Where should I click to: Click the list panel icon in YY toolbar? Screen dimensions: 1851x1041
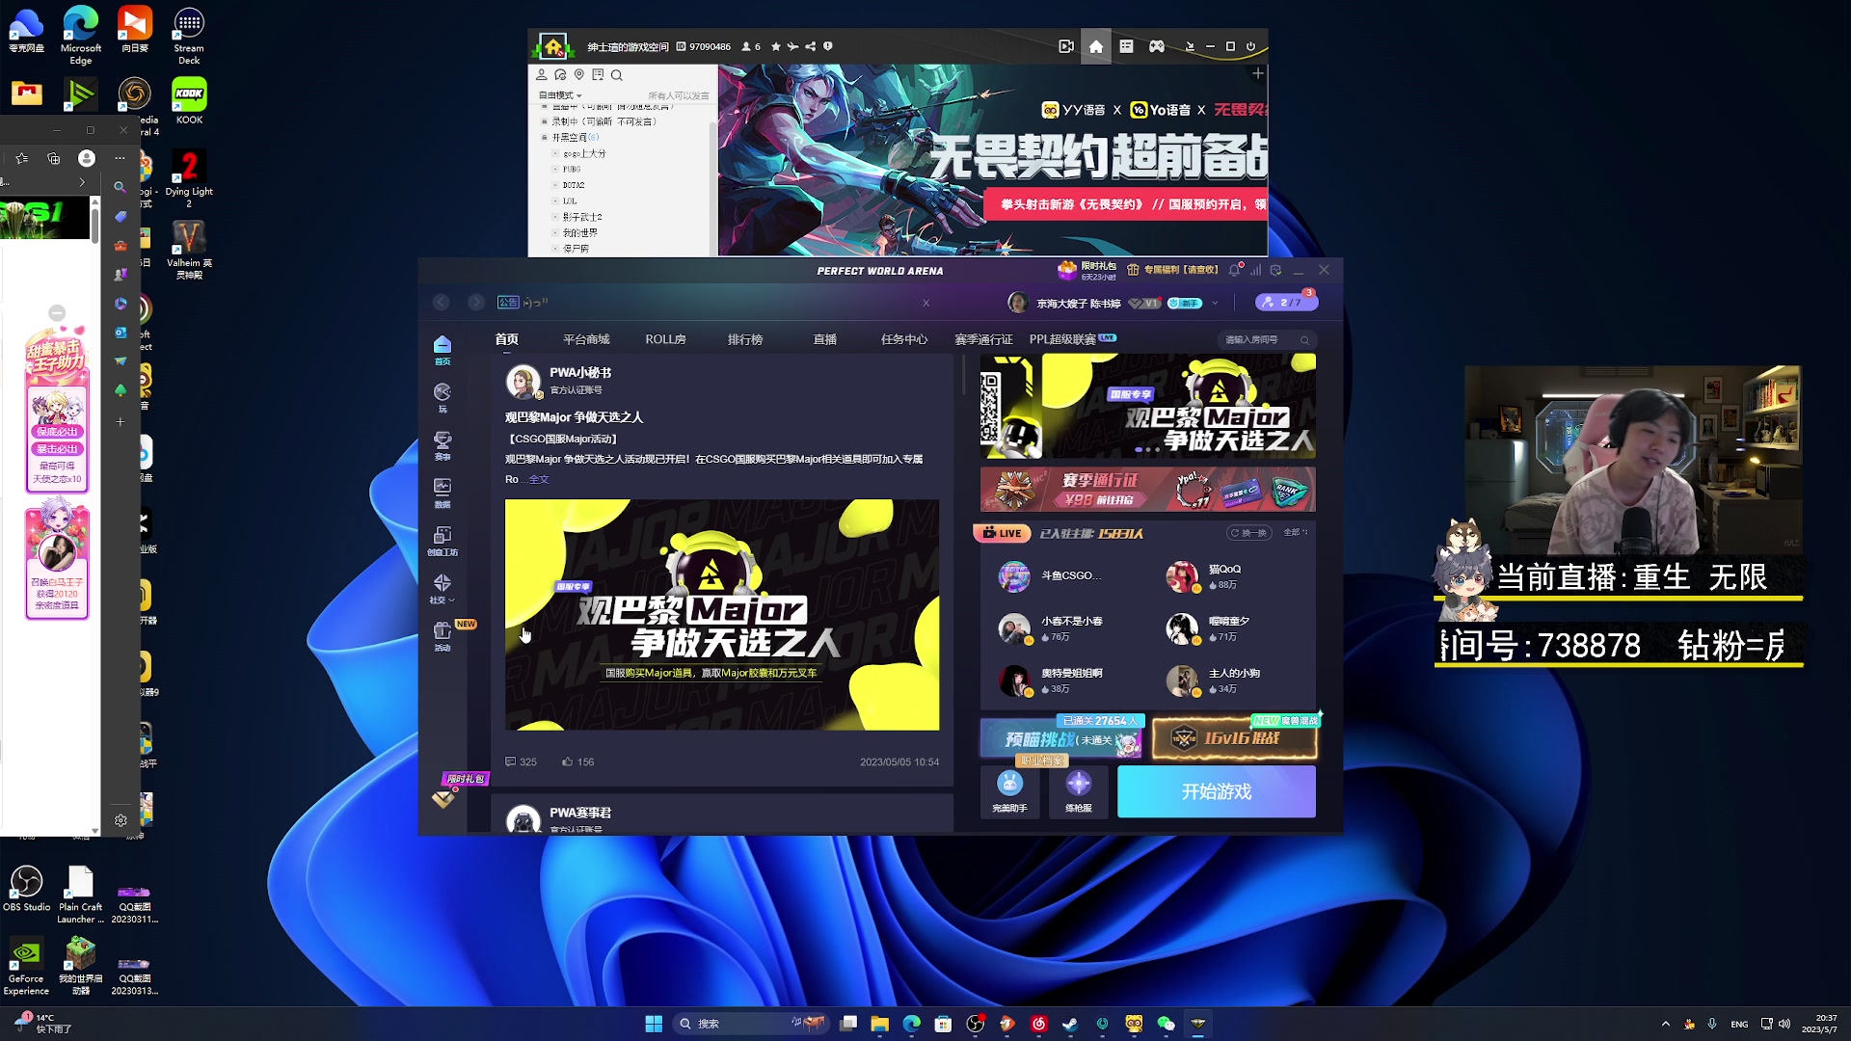pyautogui.click(x=1126, y=46)
